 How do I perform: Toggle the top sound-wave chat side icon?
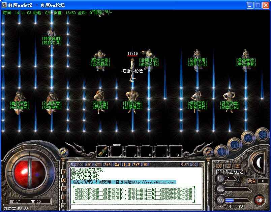point(64,172)
